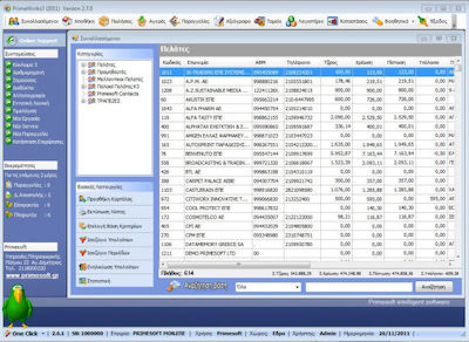Open the Λογιστήριο accounting toolbar icon
469x342 pixels.
tap(291, 21)
